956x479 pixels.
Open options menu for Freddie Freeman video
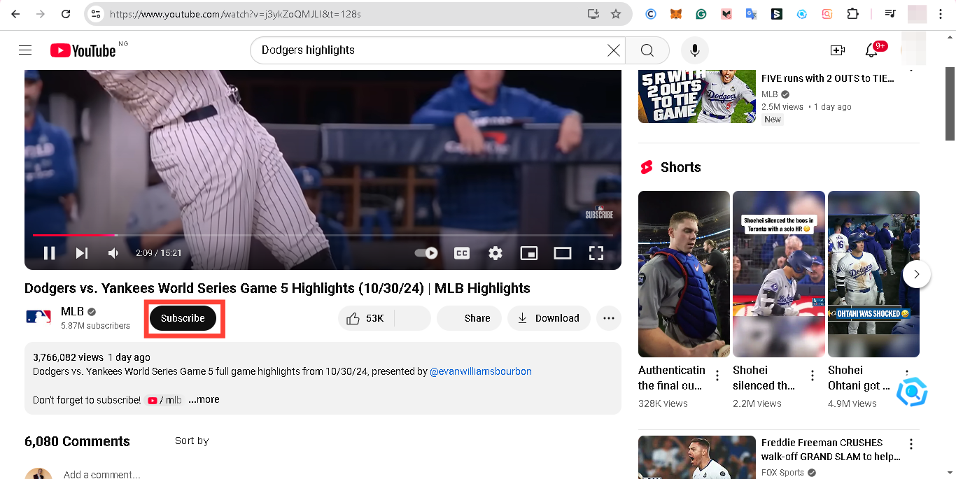[x=911, y=444]
